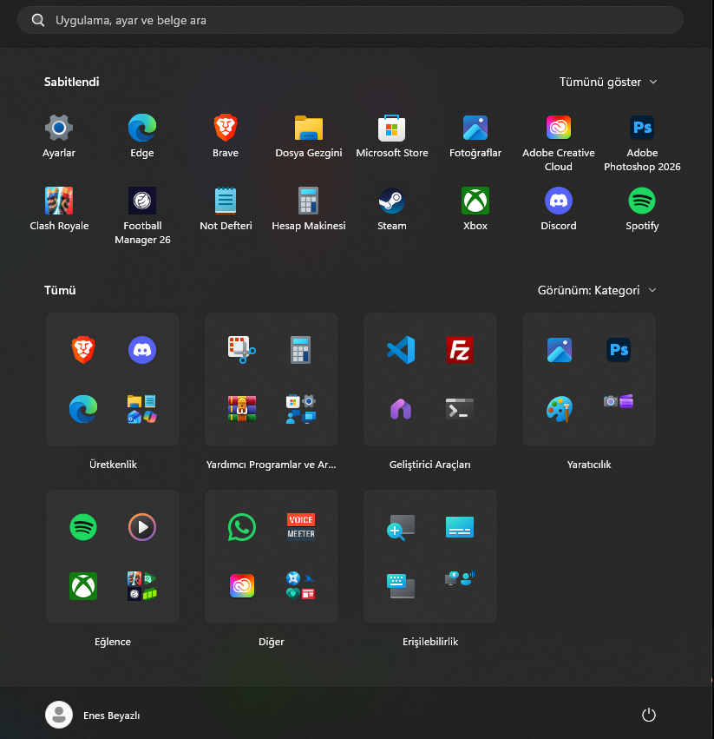The image size is (714, 739).
Task: Launch pinned Spotify app
Action: point(642,209)
